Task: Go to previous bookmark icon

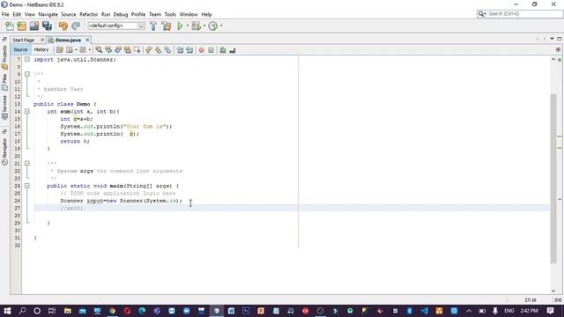Action: (x=149, y=50)
